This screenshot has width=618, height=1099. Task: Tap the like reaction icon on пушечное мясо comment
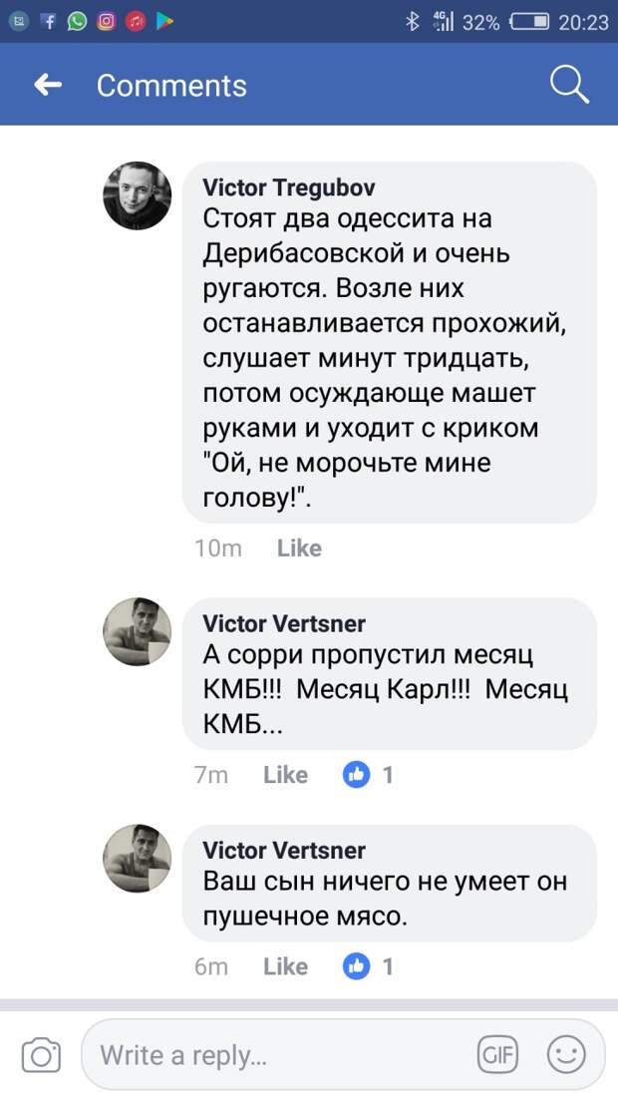pos(357,965)
